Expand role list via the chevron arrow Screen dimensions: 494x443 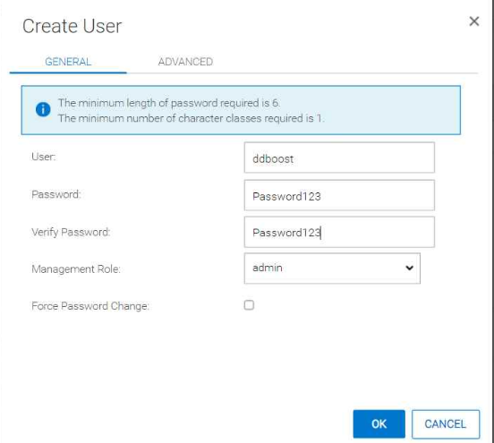(409, 268)
